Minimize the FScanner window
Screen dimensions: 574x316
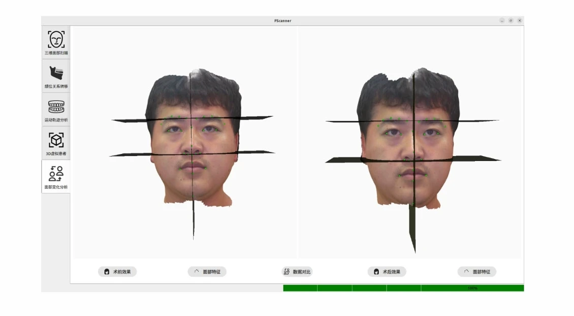pyautogui.click(x=502, y=21)
